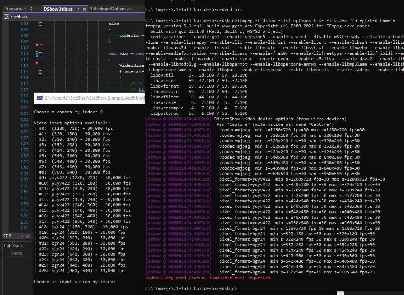Click the Name column header in Call Stack
404x295 pixels.
pyautogui.click(x=16, y=253)
